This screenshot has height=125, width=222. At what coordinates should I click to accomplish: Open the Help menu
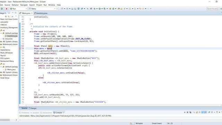[x=59, y=5]
